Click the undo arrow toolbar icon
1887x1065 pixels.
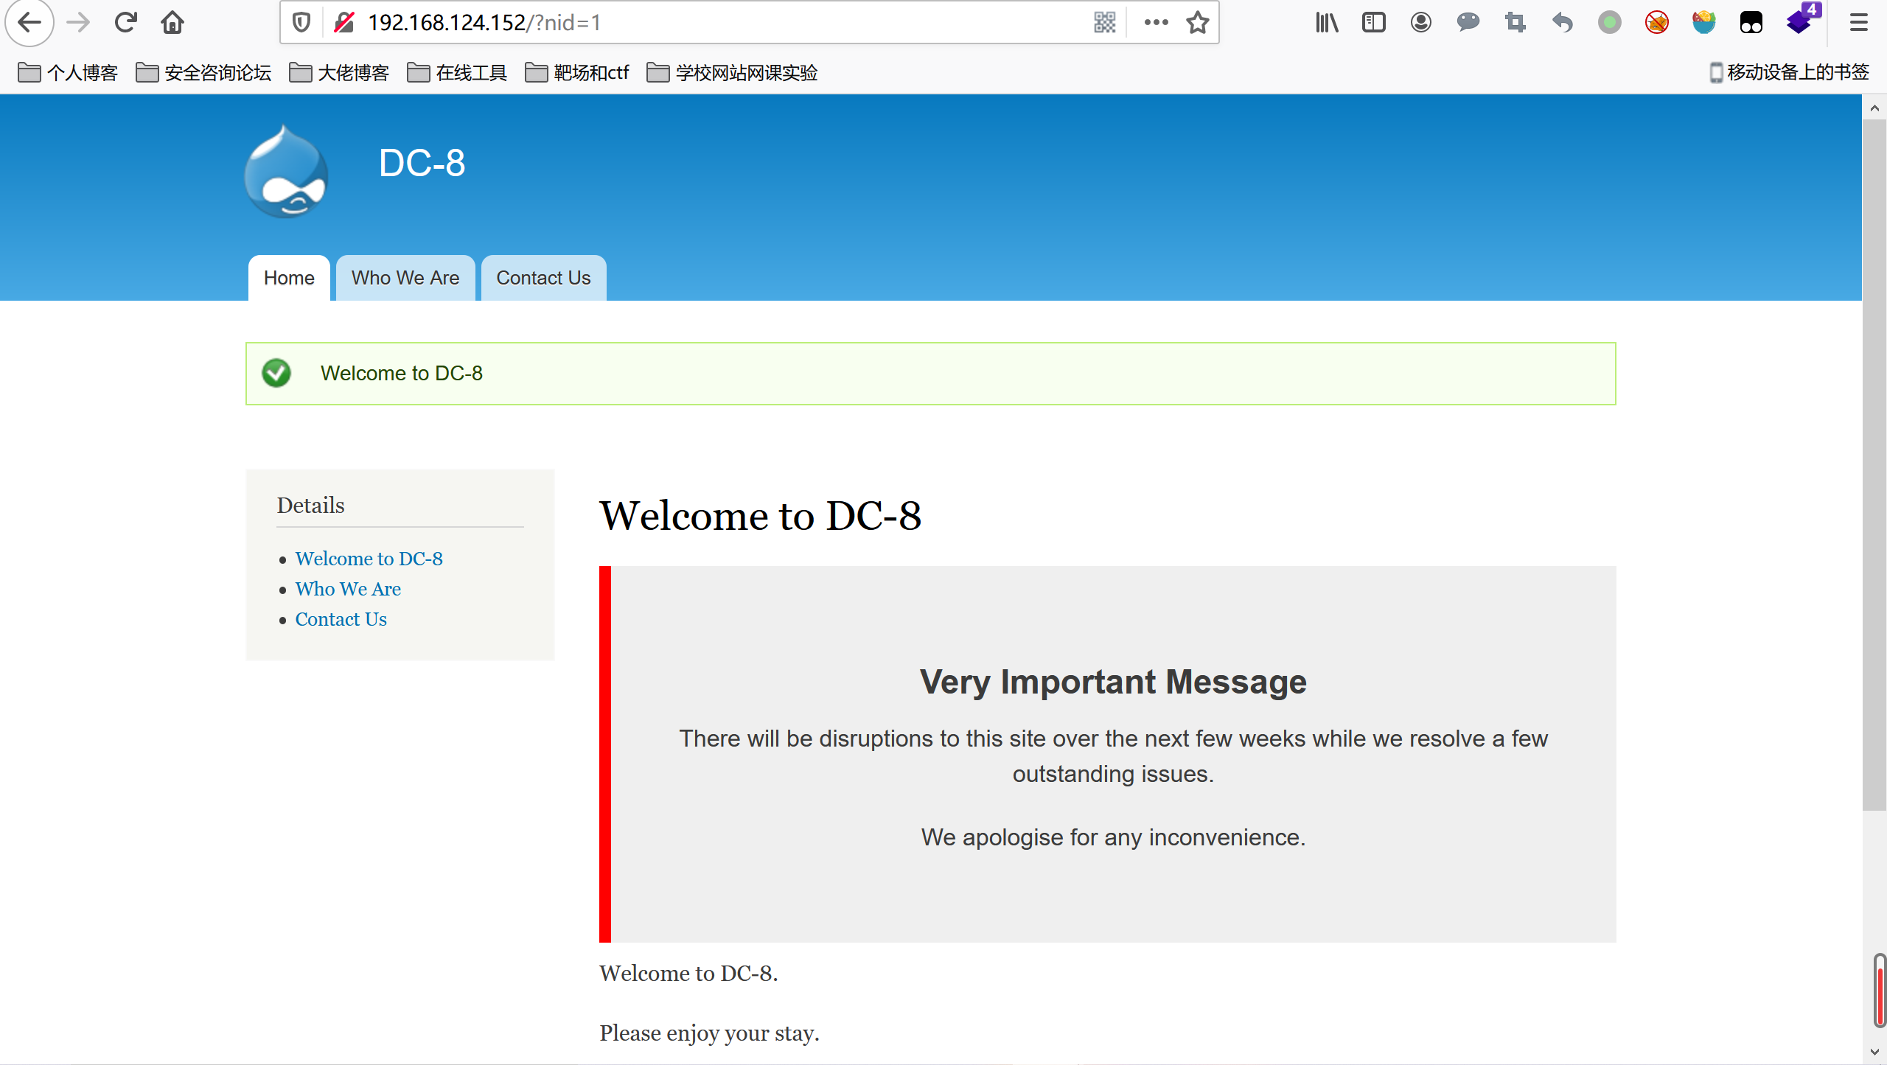1563,23
